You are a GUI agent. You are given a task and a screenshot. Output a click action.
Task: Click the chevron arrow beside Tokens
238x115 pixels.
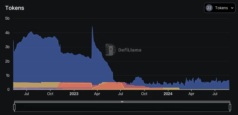tap(232, 8)
